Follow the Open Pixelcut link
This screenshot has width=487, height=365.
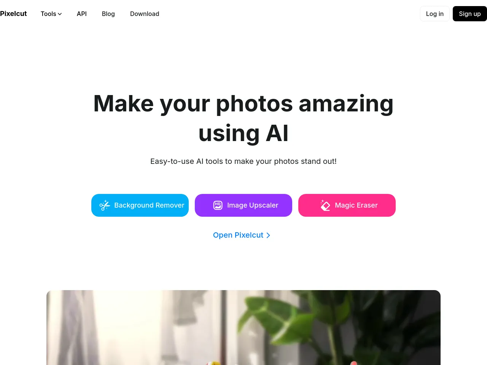pyautogui.click(x=242, y=235)
